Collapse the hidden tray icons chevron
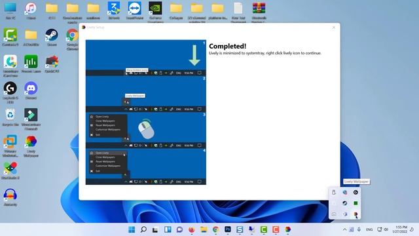Viewport: 419px width, 236px height. pyautogui.click(x=344, y=229)
